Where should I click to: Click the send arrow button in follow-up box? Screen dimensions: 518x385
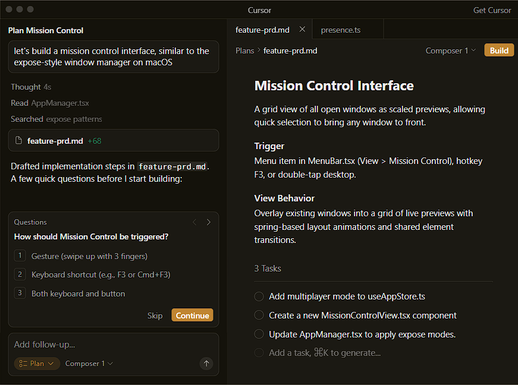[x=206, y=364]
